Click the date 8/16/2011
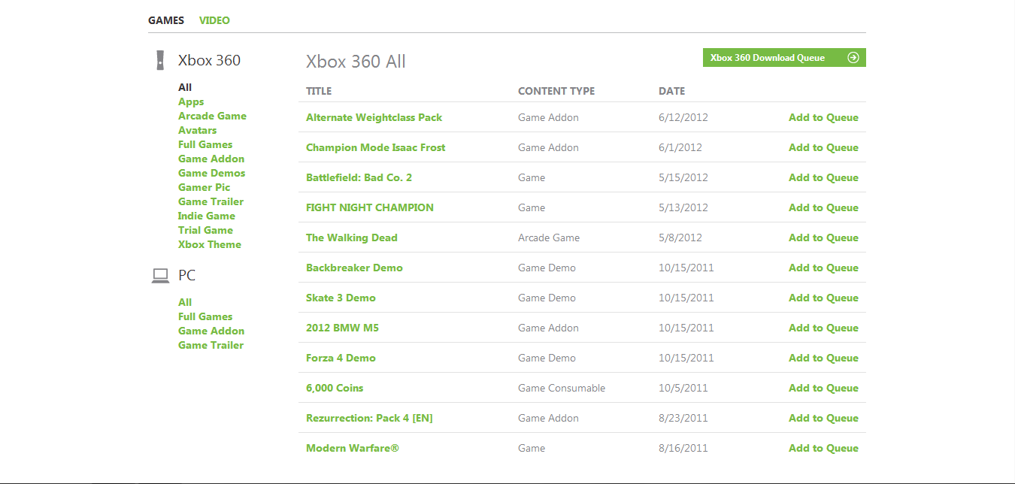1015x484 pixels. 683,448
